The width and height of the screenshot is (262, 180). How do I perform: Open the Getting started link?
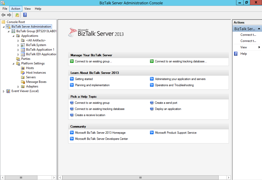point(84,79)
